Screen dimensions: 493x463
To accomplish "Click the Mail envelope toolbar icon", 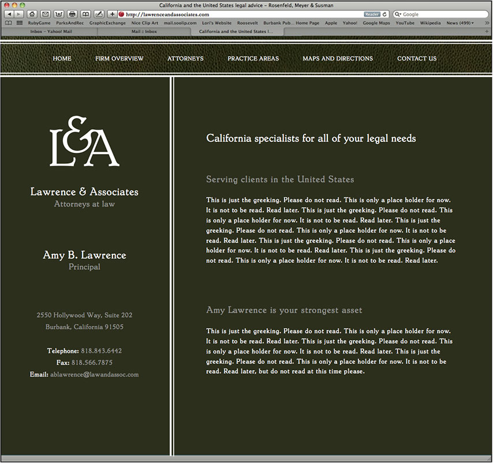I will point(45,14).
